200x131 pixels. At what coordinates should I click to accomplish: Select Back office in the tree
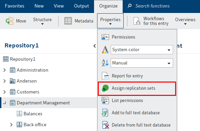(35, 125)
